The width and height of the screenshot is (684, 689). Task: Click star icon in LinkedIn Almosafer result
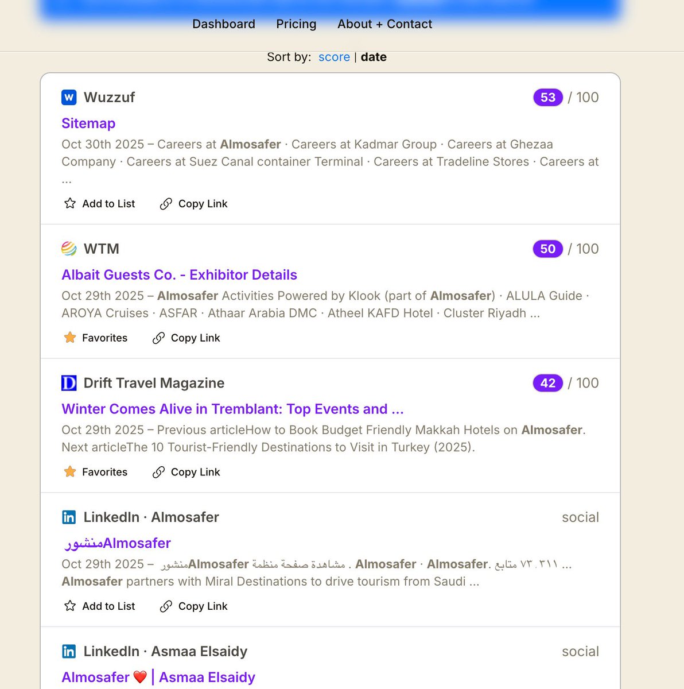70,606
